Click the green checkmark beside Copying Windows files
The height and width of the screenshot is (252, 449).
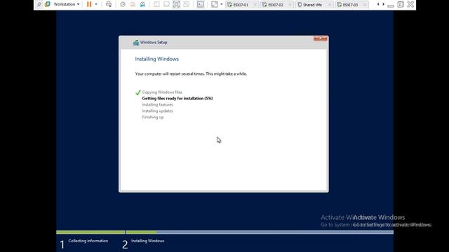[x=138, y=92]
